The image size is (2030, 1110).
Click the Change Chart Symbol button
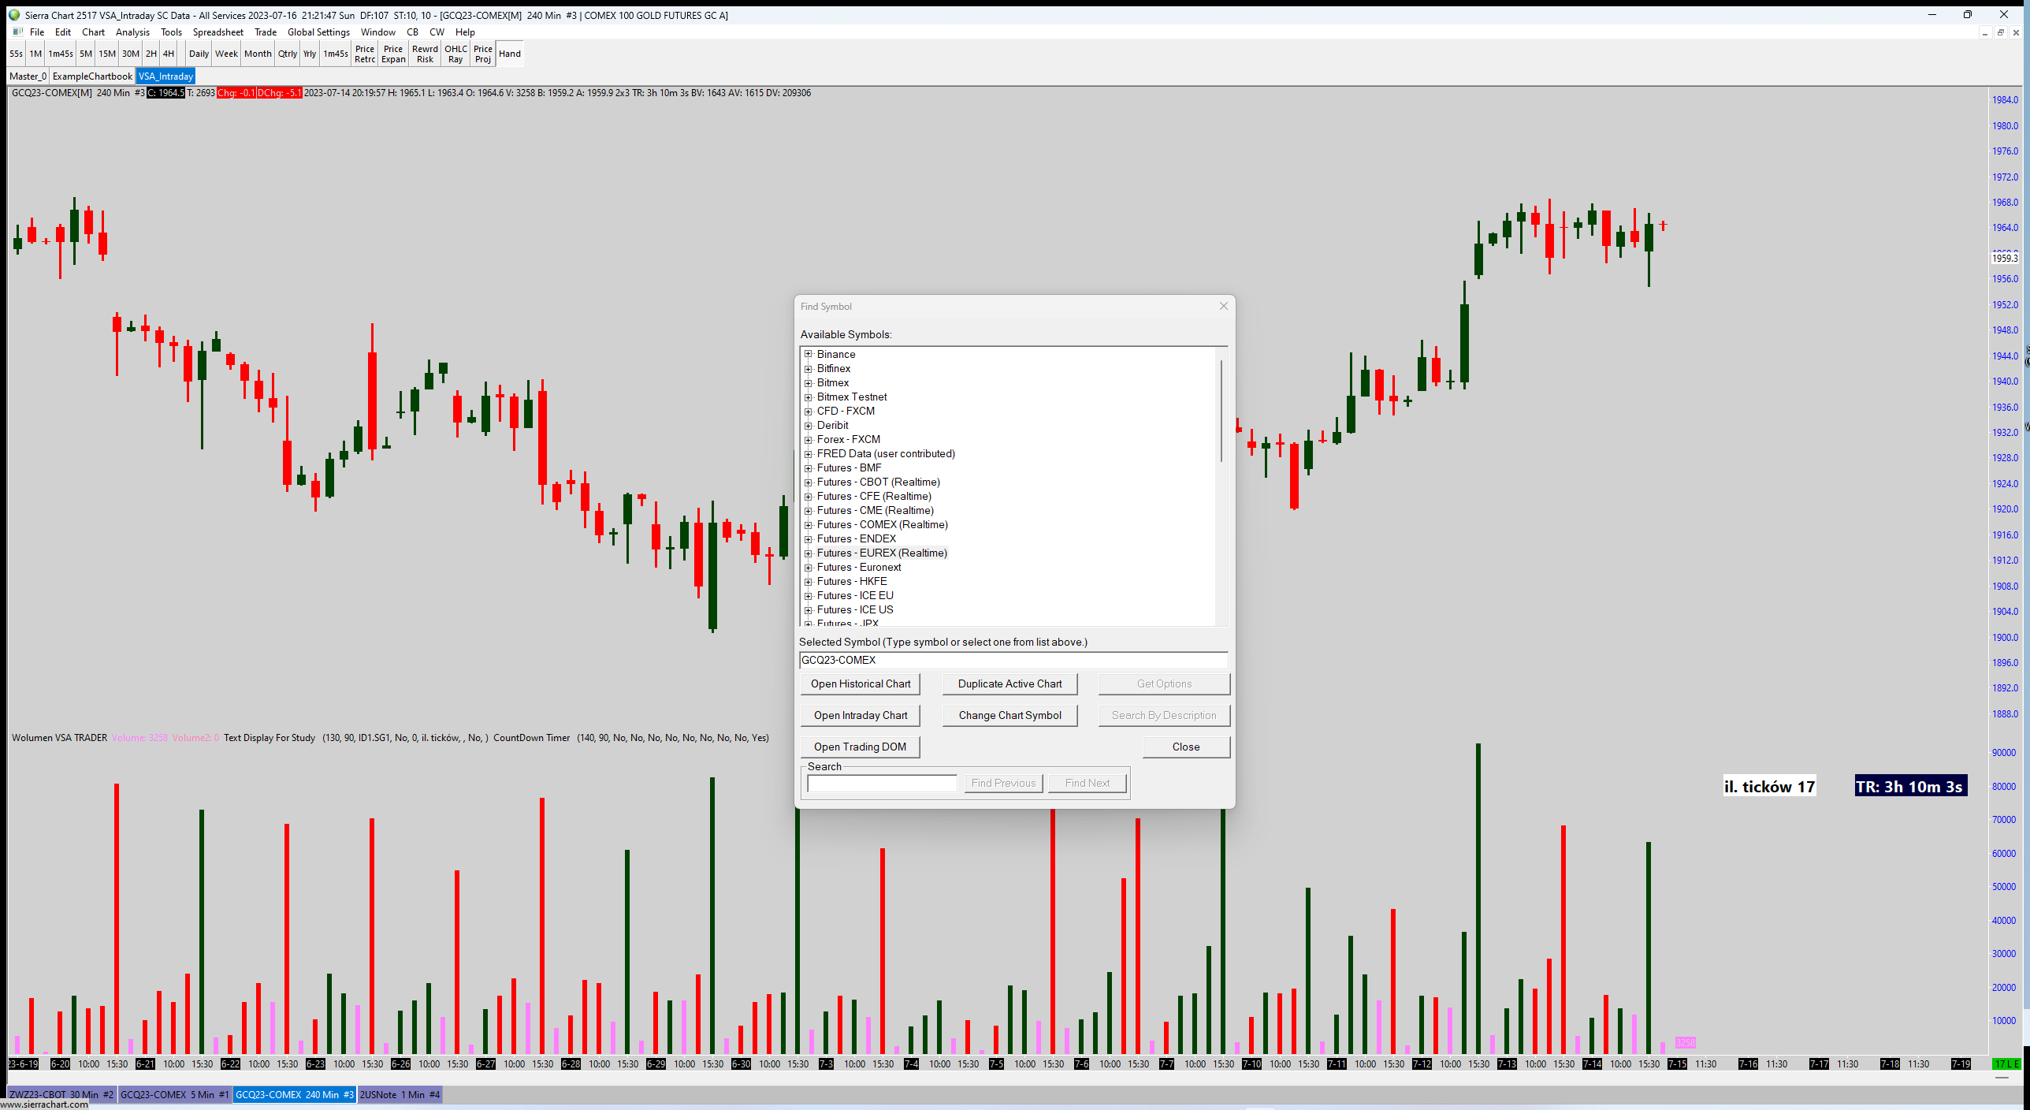[x=1009, y=715]
